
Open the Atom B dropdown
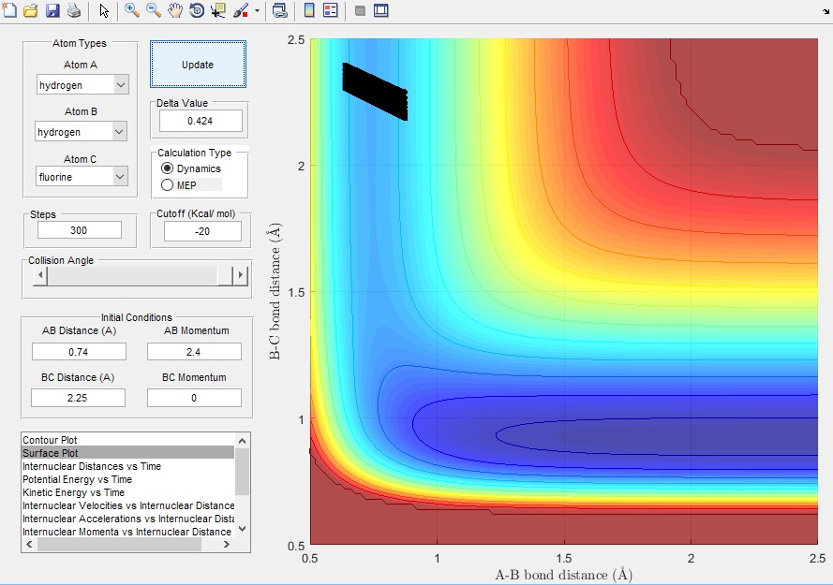(x=119, y=132)
